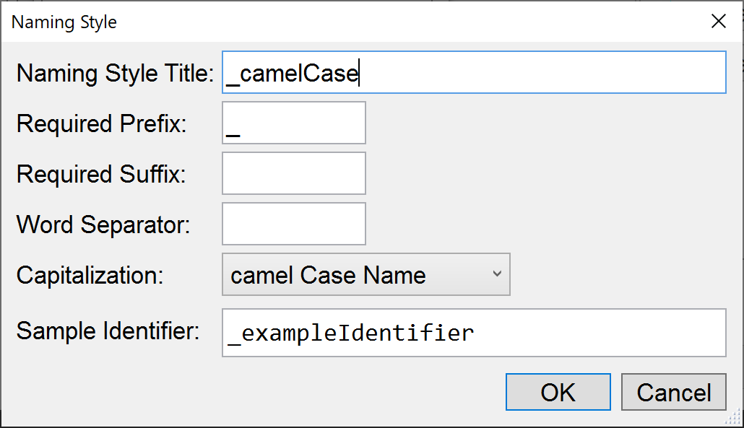Click the empty Required Suffix field
This screenshot has width=744, height=428.
point(293,173)
